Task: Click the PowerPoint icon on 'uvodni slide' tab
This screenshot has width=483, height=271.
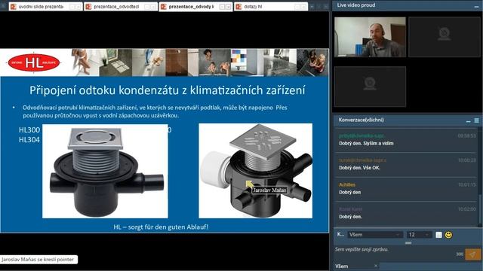Action: tap(14, 7)
